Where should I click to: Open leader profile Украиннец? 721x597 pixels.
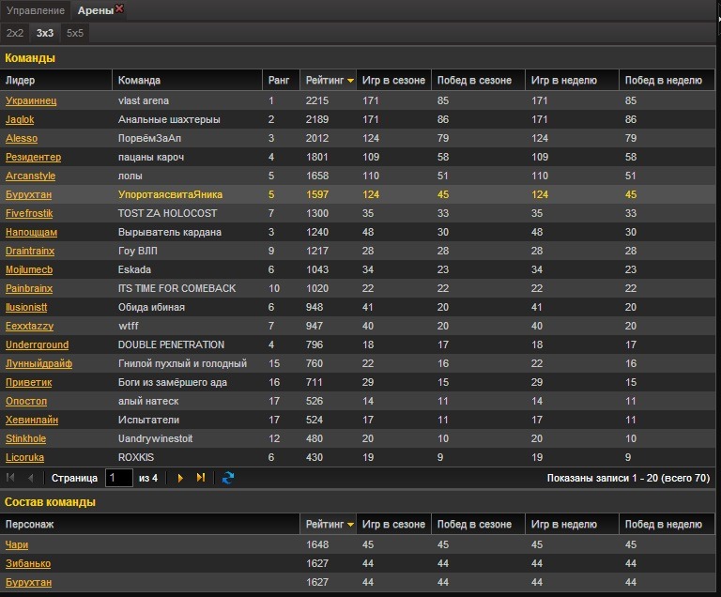[x=31, y=100]
